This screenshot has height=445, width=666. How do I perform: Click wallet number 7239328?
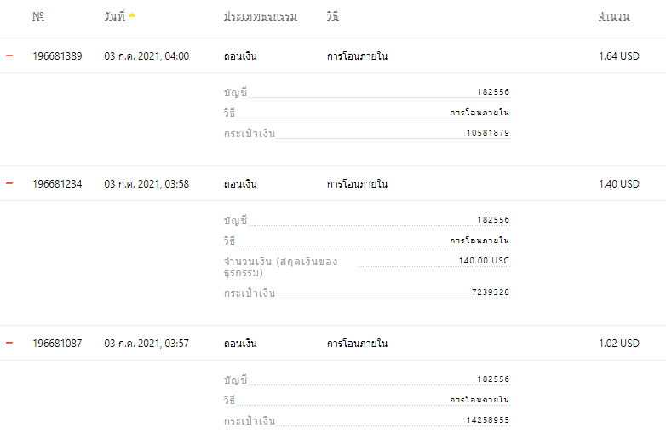pyautogui.click(x=491, y=292)
